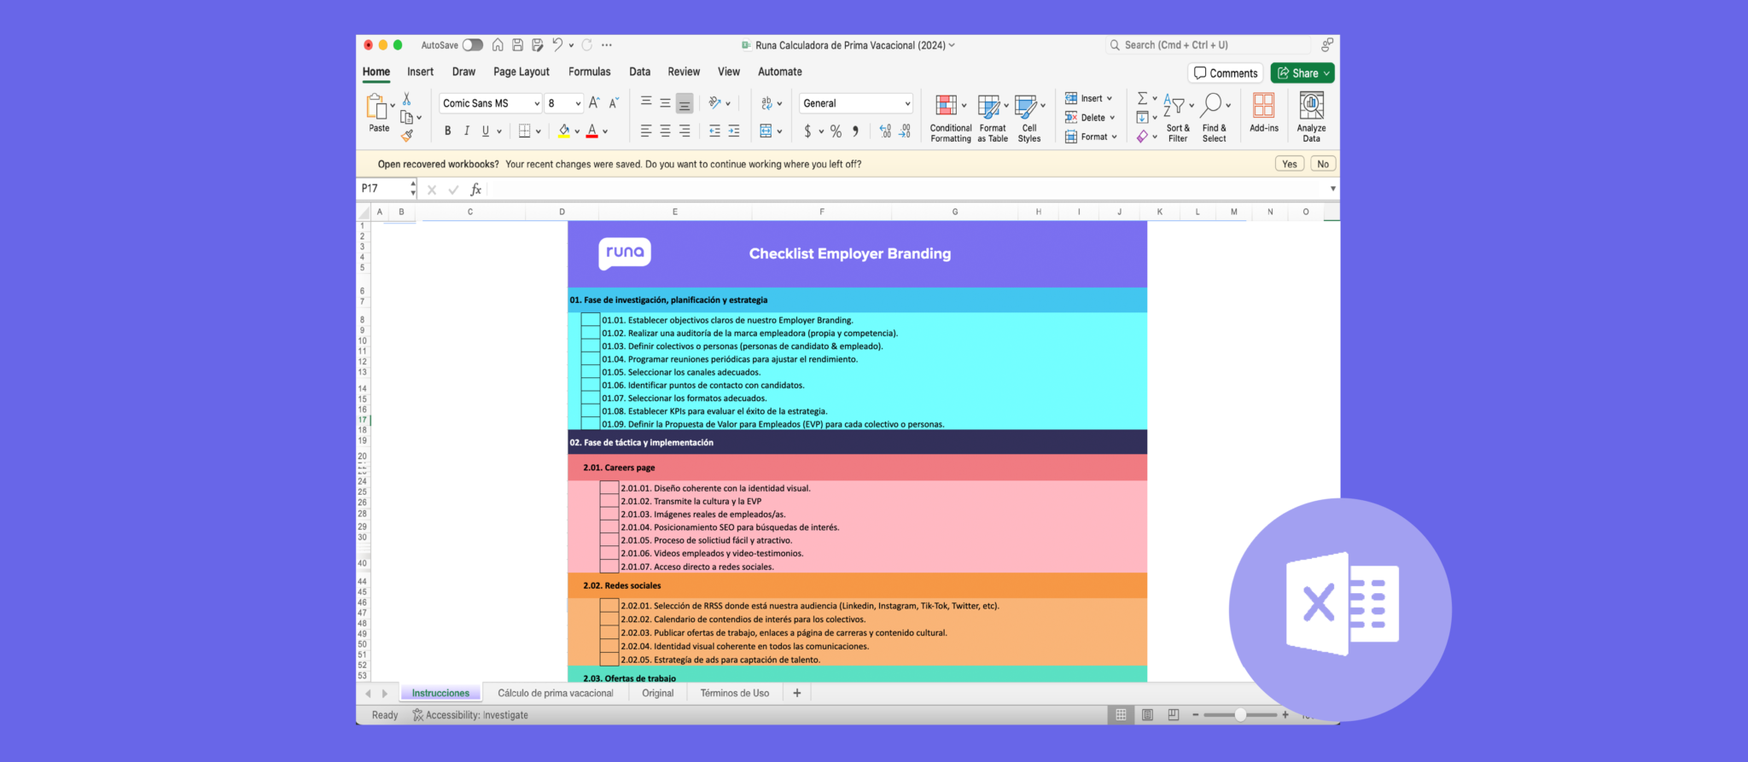The image size is (1748, 762).
Task: Click the Decrease Font Size icon
Action: coord(614,103)
